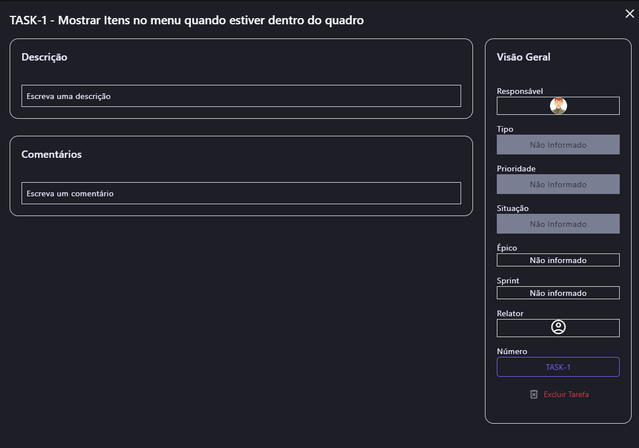639x448 pixels.
Task: Click the Visão Geral panel heading
Action: [x=523, y=57]
